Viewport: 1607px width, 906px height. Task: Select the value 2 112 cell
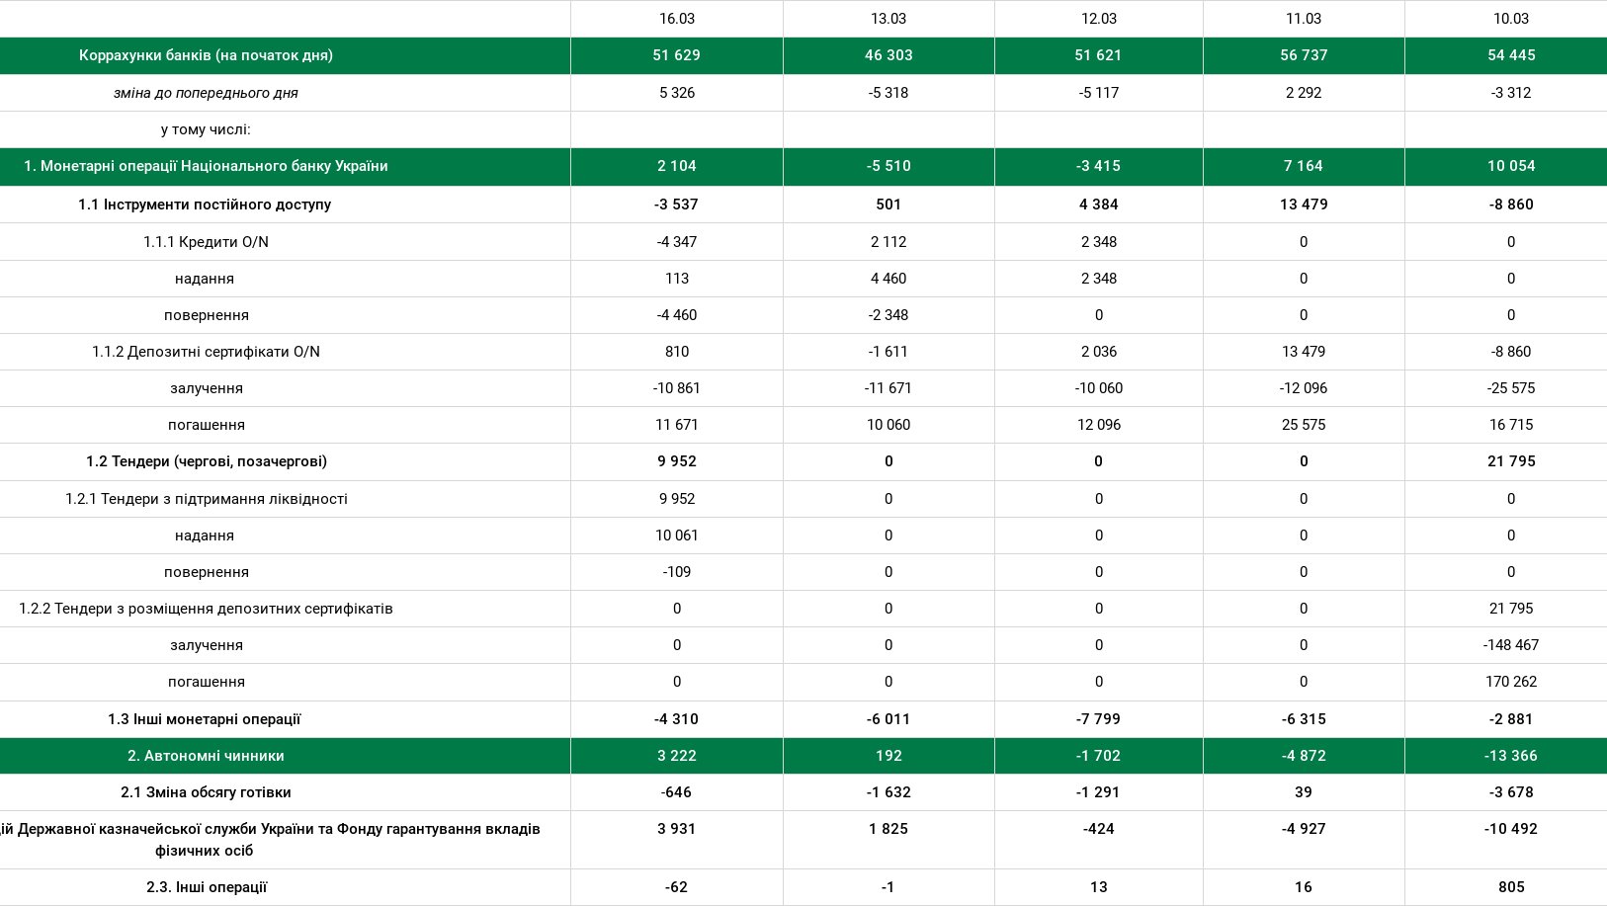[x=888, y=242]
